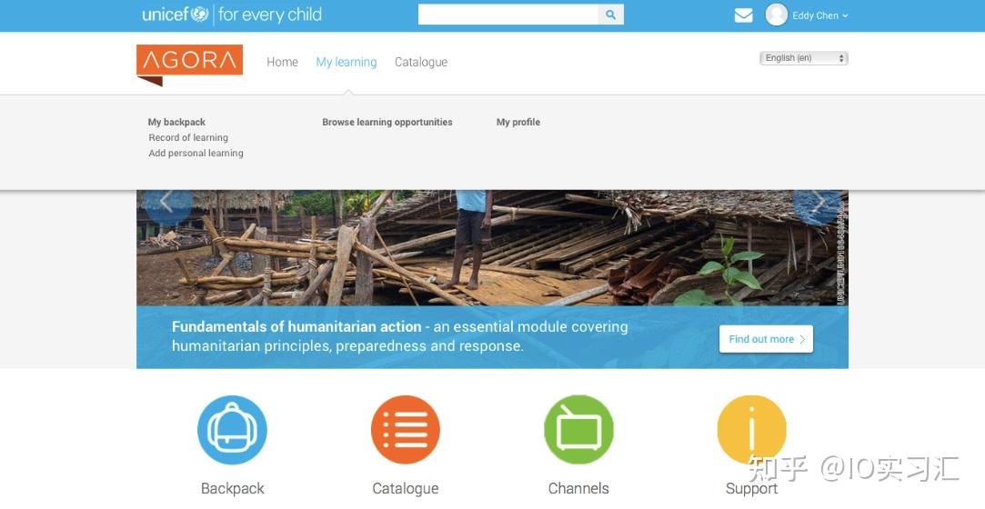The width and height of the screenshot is (985, 509).
Task: Click the search magnifier button
Action: pyautogui.click(x=610, y=15)
